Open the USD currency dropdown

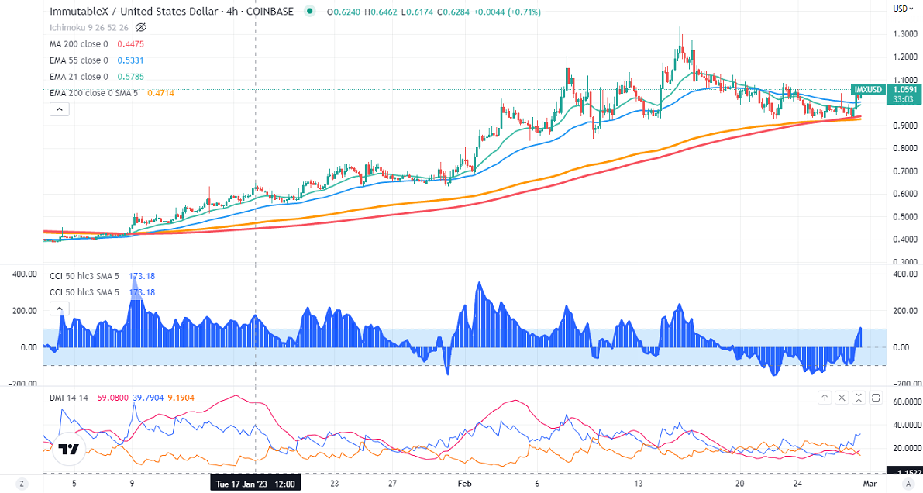[x=900, y=9]
